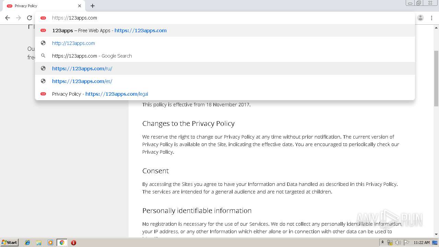Click the address bar showing https://123apps.com

click(x=206, y=18)
